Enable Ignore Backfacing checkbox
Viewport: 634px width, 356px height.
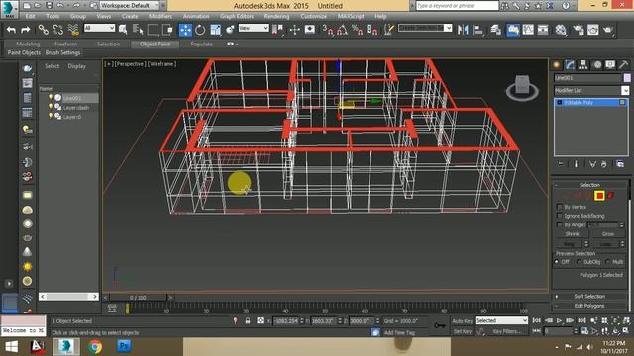(560, 216)
